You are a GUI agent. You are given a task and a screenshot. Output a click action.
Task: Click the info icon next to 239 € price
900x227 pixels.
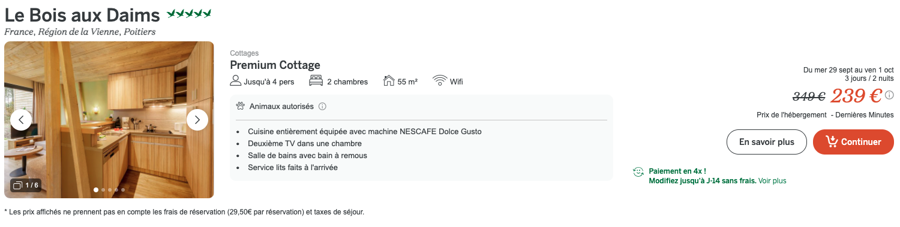coord(889,95)
